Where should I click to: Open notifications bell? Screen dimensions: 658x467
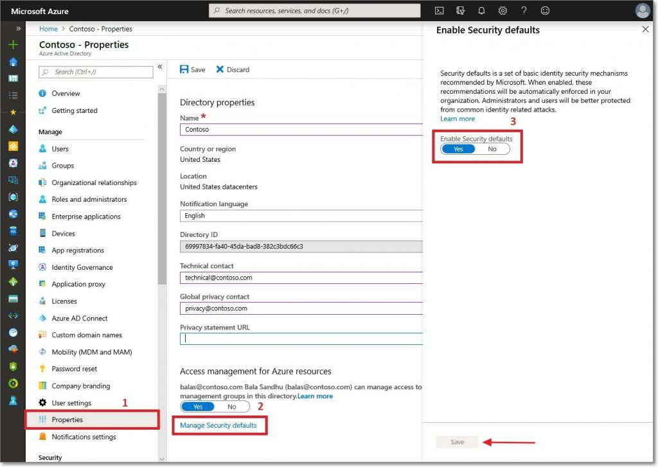tap(481, 11)
